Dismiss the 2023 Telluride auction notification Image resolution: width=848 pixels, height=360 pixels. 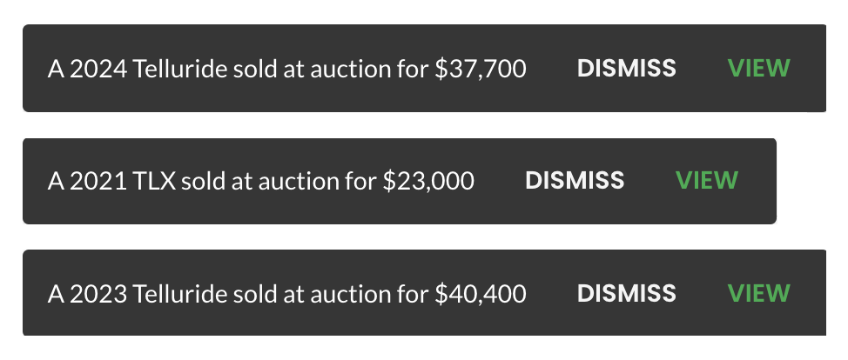click(626, 294)
